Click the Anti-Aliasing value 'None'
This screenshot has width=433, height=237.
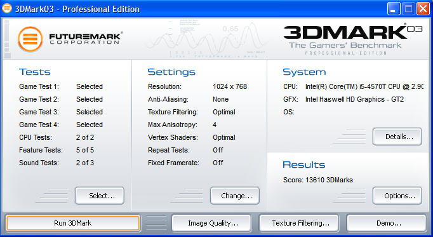221,100
